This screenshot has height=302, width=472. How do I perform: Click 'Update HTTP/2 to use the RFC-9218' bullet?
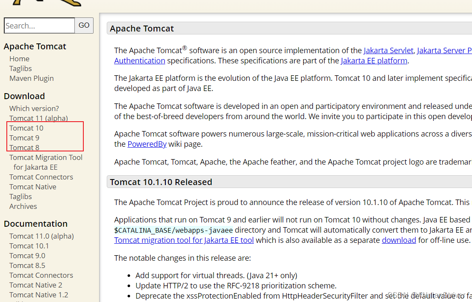[x=236, y=285]
